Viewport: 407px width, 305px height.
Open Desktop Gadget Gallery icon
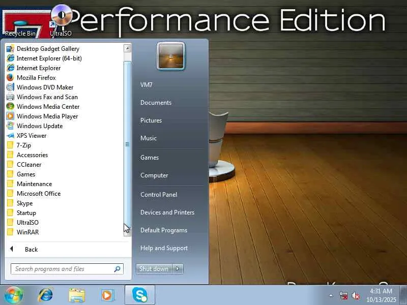[10, 48]
